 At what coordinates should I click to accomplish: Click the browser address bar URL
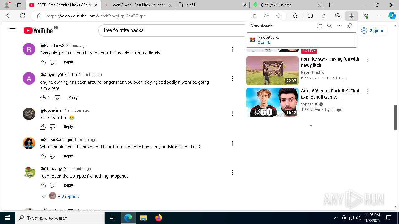[96, 16]
